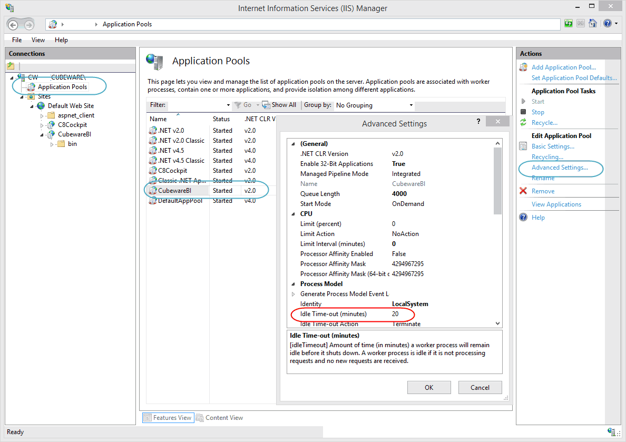
Task: Click the Stop loading icon in address bar
Action: tap(581, 24)
